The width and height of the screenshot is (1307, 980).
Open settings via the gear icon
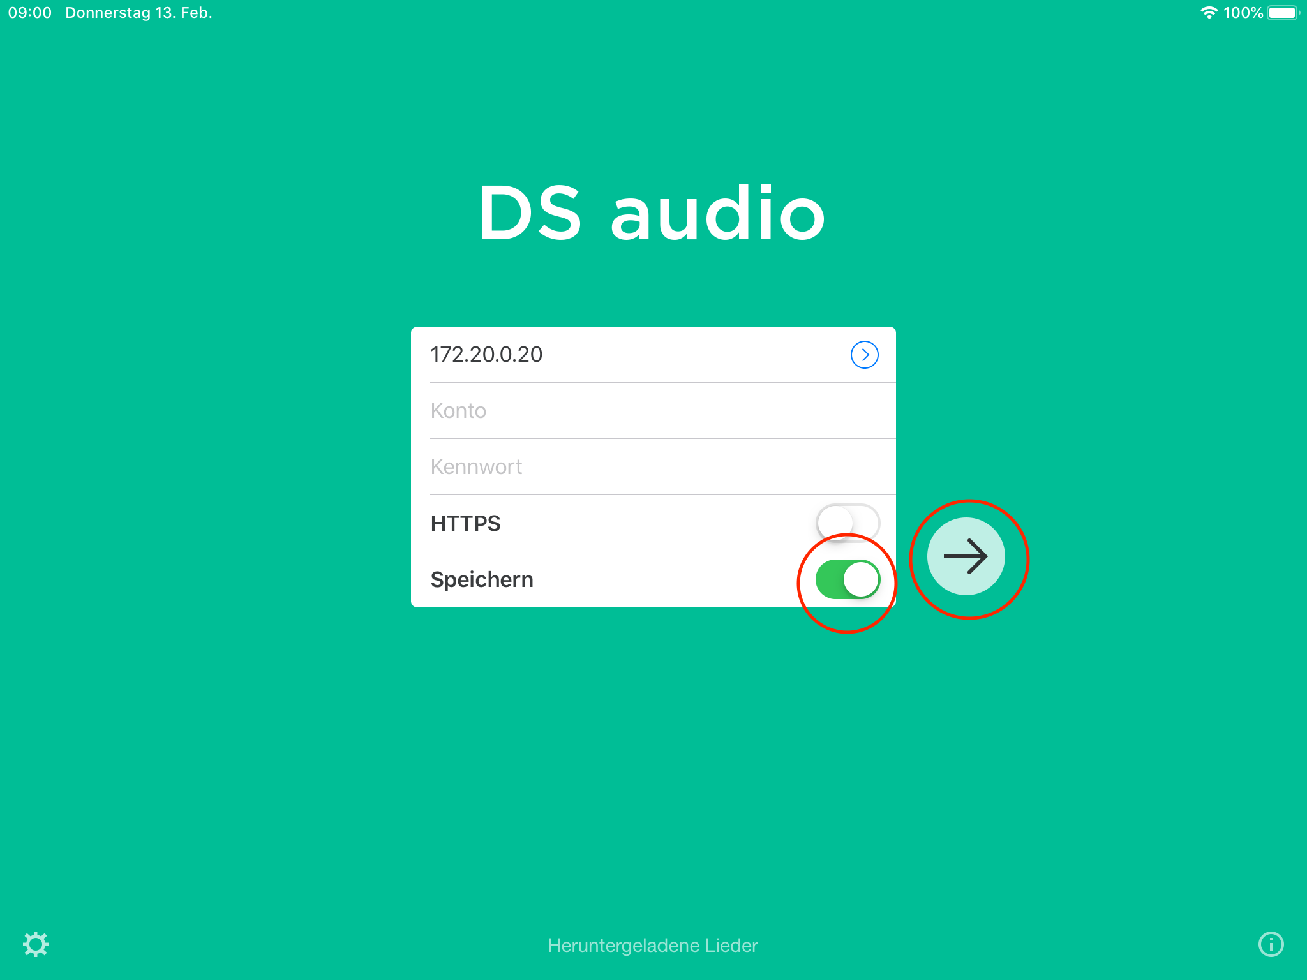tap(36, 944)
